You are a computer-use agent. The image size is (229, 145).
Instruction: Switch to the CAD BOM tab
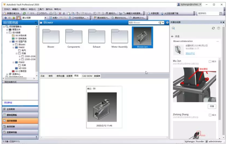(87, 76)
